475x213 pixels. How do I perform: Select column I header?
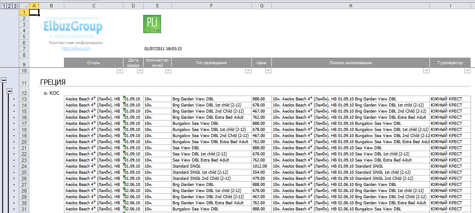[x=450, y=6]
